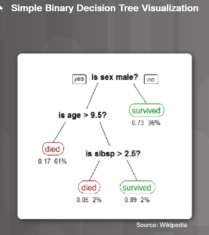Click the 'yes' branch label box
Image resolution: width=209 pixels, height=235 pixels.
coord(79,79)
